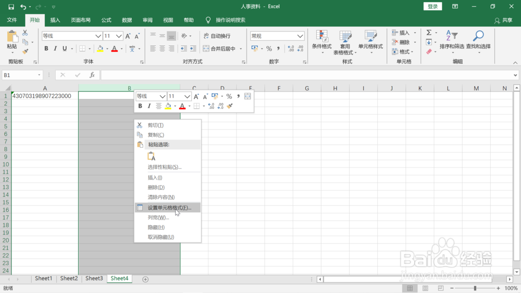Decrease font size in ribbon

pyautogui.click(x=137, y=36)
